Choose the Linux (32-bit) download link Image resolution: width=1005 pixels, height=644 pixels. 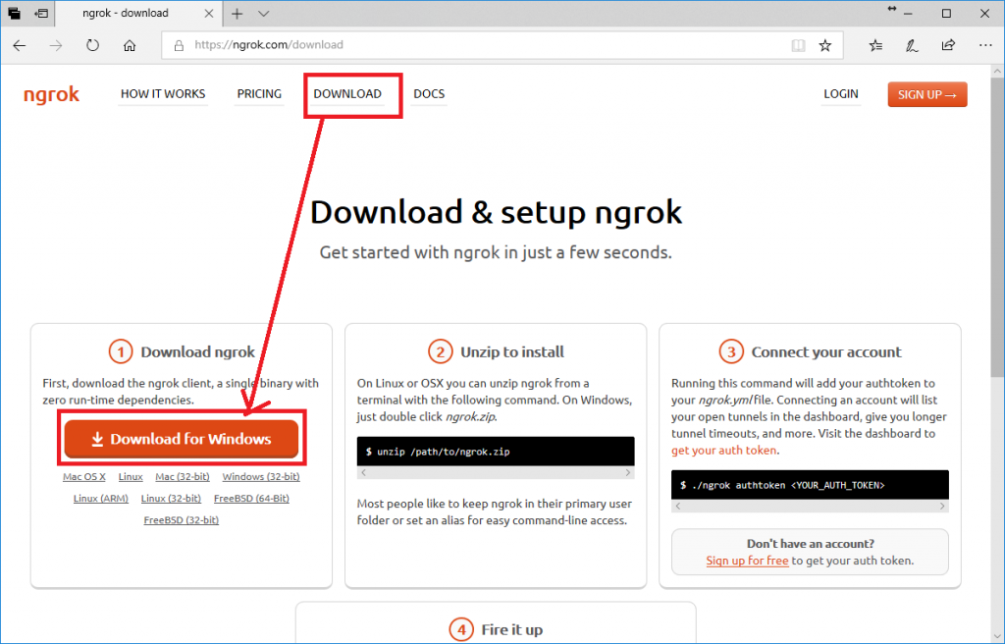pyautogui.click(x=171, y=499)
